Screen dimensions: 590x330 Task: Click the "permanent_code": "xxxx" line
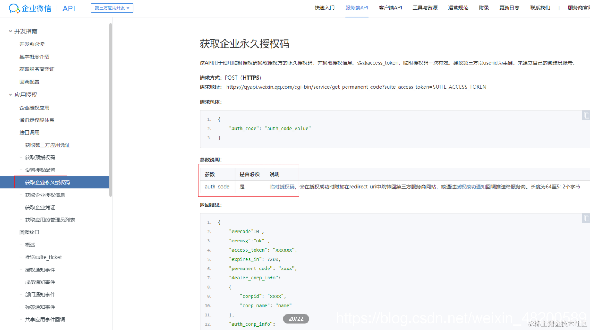(263, 269)
